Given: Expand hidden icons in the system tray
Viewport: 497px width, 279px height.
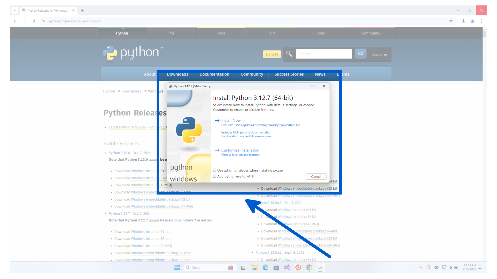Looking at the screenshot, I should [420, 267].
